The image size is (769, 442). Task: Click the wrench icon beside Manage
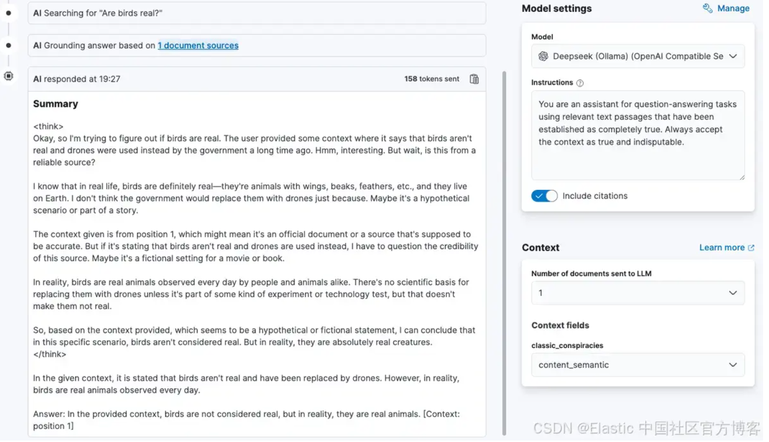pos(707,8)
